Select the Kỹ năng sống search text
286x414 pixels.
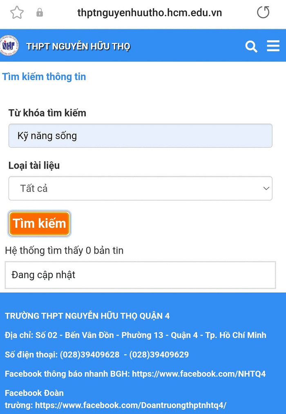pos(47,135)
